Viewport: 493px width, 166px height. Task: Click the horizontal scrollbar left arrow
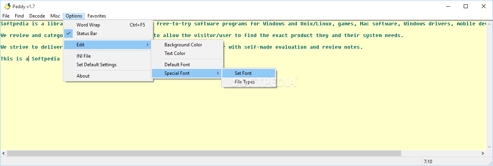(x=4, y=154)
